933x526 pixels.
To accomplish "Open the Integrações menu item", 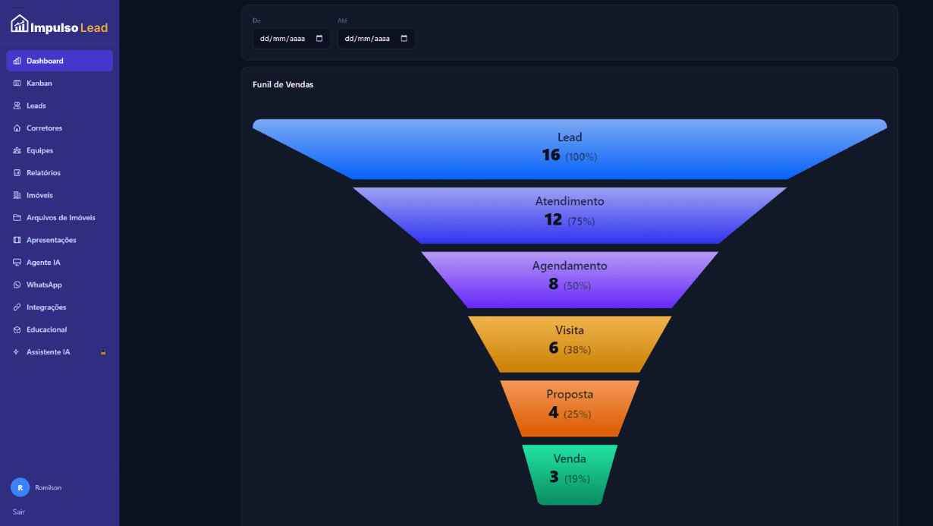I will click(x=59, y=307).
